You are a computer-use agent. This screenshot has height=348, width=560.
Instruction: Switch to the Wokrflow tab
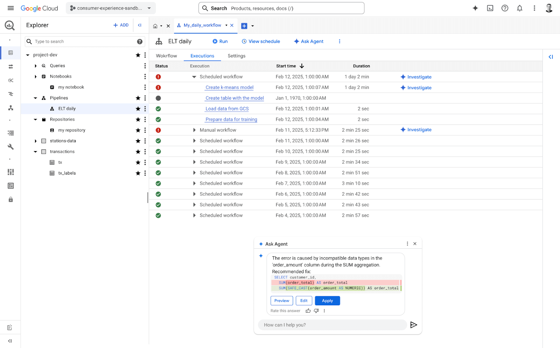tap(166, 56)
